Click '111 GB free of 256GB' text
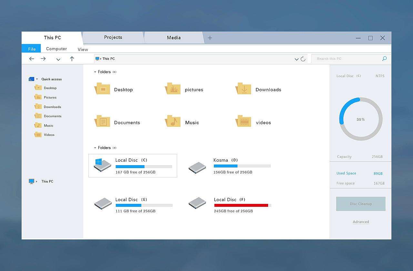413x271 pixels. point(136,211)
